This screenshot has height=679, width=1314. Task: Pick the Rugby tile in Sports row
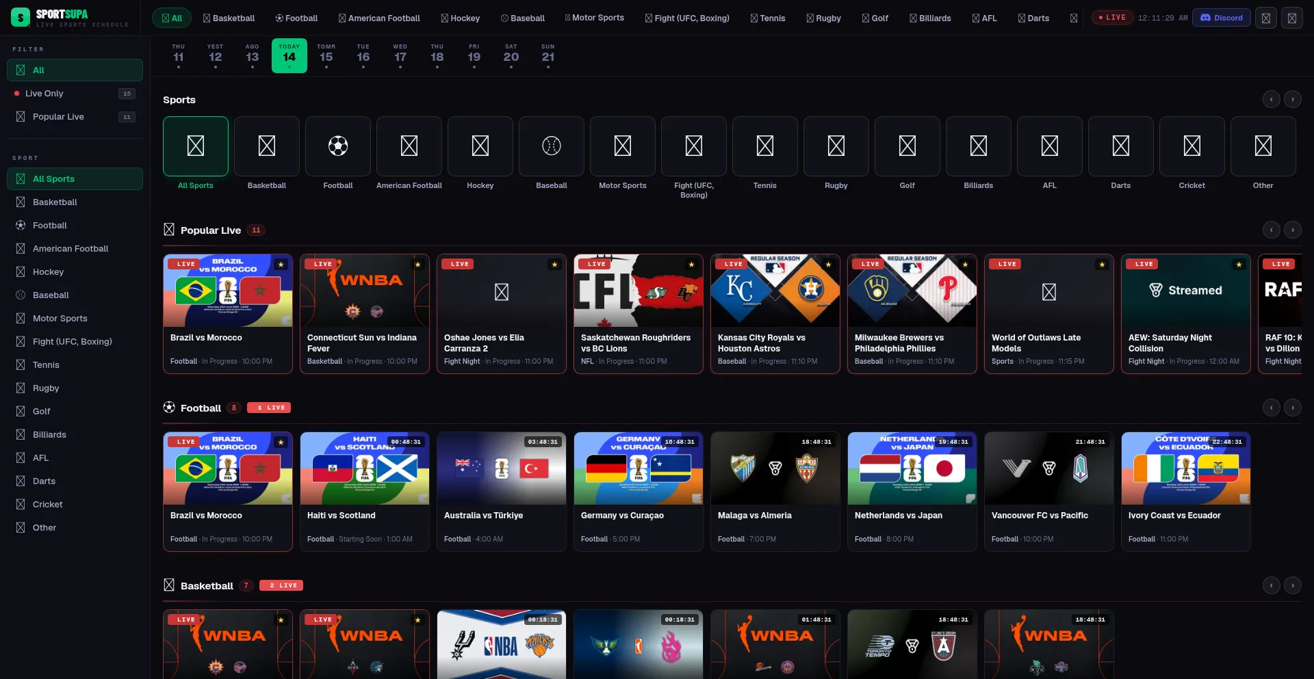pos(836,146)
